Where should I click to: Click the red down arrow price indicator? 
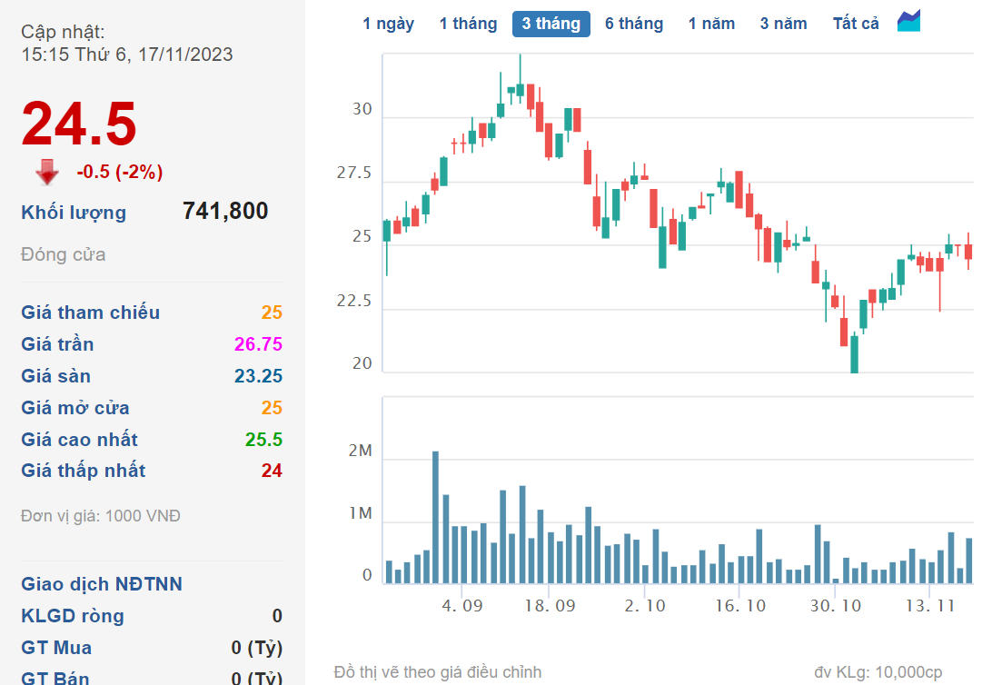[x=47, y=172]
